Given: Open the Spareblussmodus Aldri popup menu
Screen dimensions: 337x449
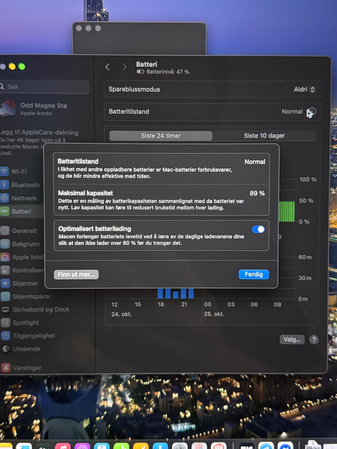Looking at the screenshot, I should (304, 89).
